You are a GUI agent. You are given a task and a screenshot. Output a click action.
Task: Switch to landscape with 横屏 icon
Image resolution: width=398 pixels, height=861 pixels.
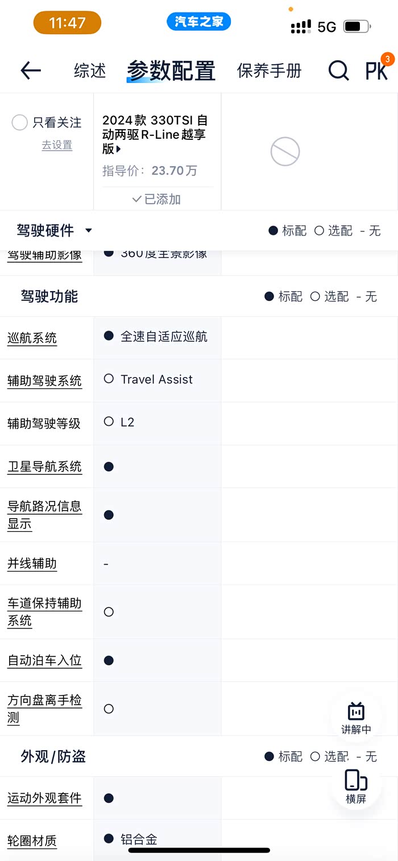click(x=356, y=786)
